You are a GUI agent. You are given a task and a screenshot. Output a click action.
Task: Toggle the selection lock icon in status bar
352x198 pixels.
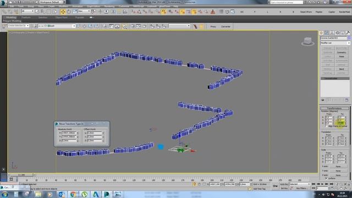(x=199, y=184)
